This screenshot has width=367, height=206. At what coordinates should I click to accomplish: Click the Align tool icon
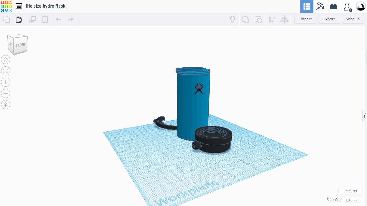click(x=272, y=19)
